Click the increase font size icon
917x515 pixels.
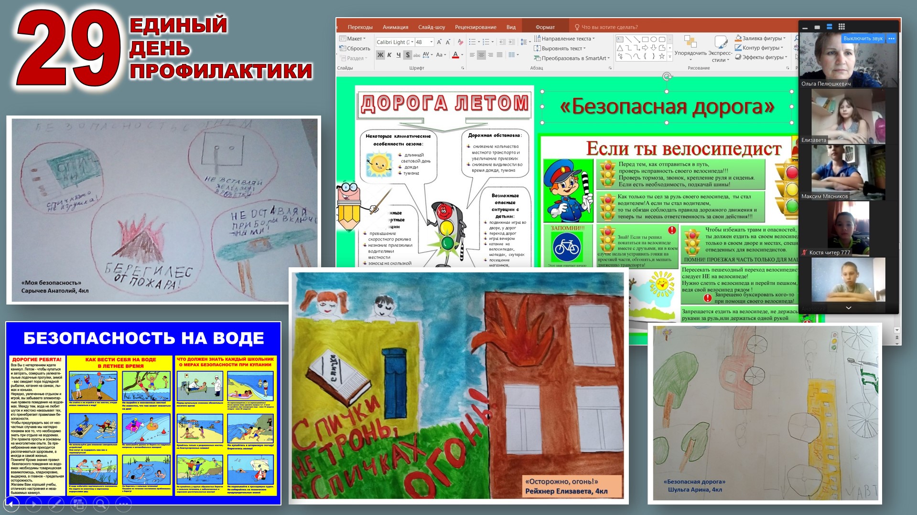tap(439, 42)
